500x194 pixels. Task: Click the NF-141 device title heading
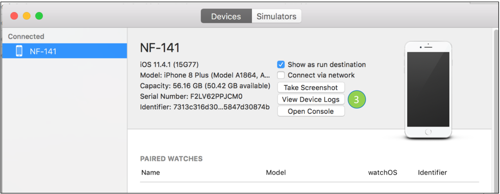click(x=160, y=48)
